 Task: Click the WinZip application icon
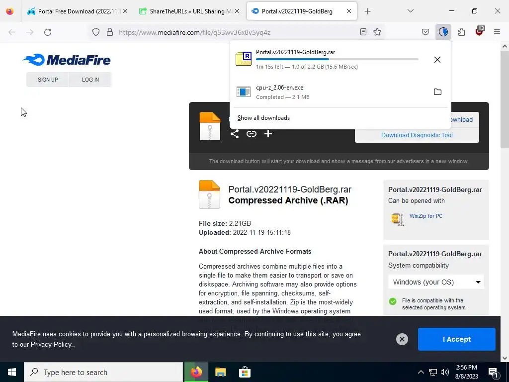(398, 219)
